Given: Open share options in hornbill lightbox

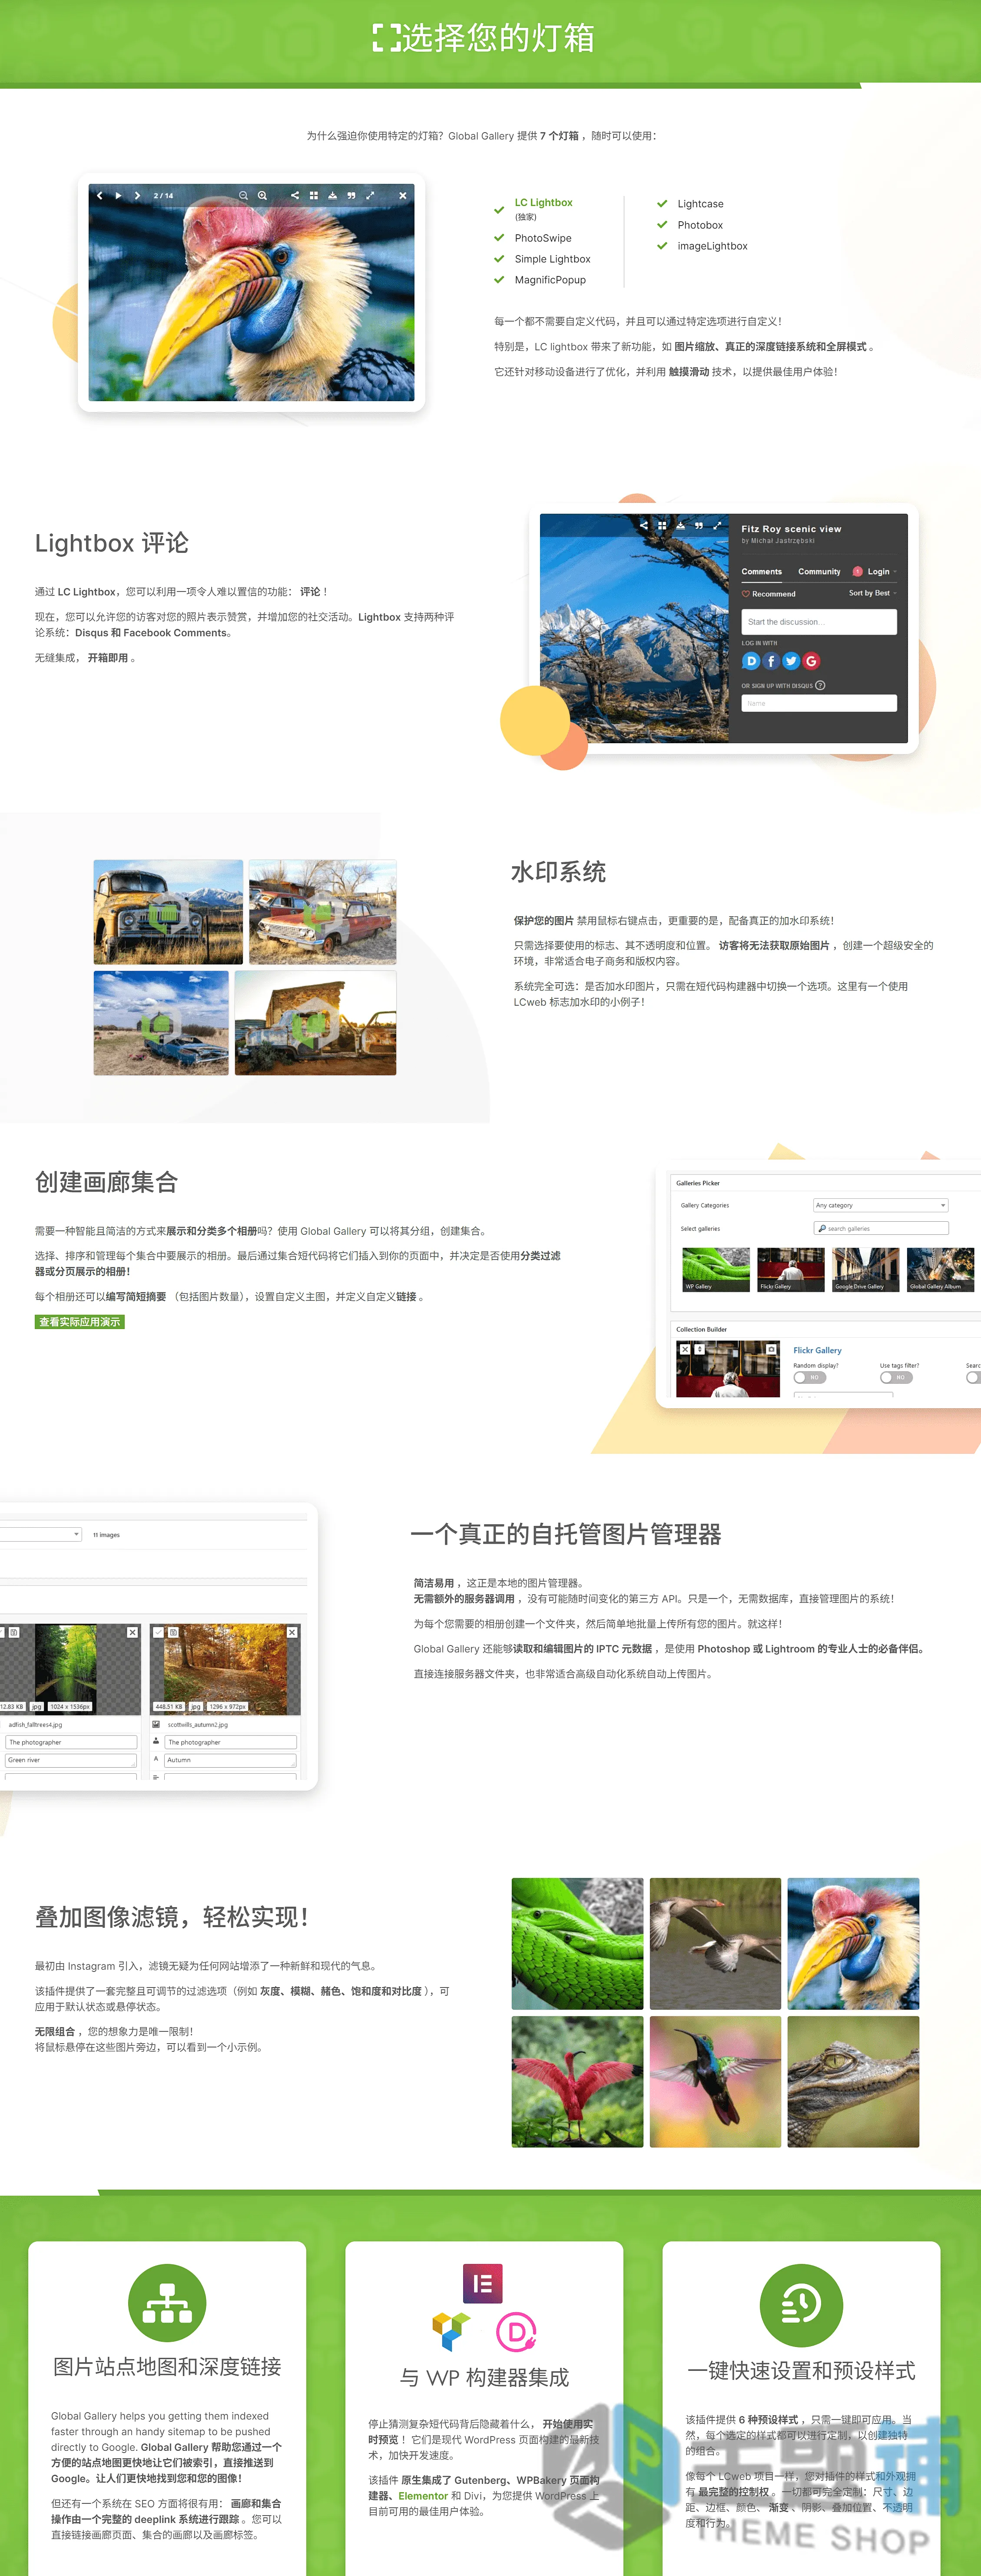Looking at the screenshot, I should coord(294,196).
